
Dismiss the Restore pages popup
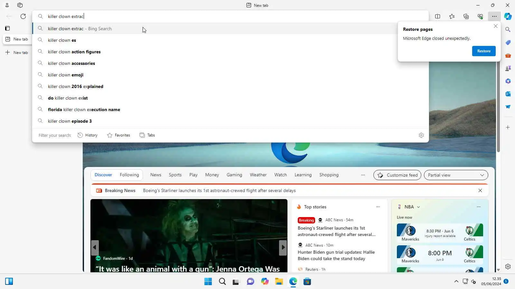(496, 26)
